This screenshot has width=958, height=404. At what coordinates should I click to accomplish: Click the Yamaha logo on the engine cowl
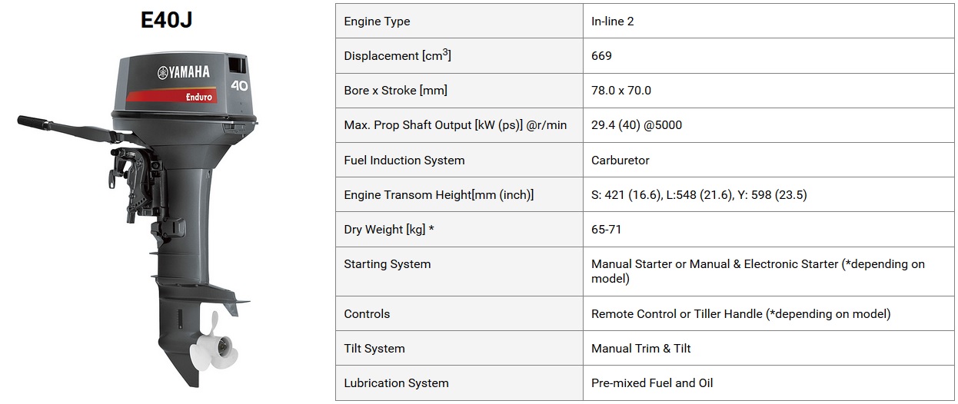click(x=184, y=72)
